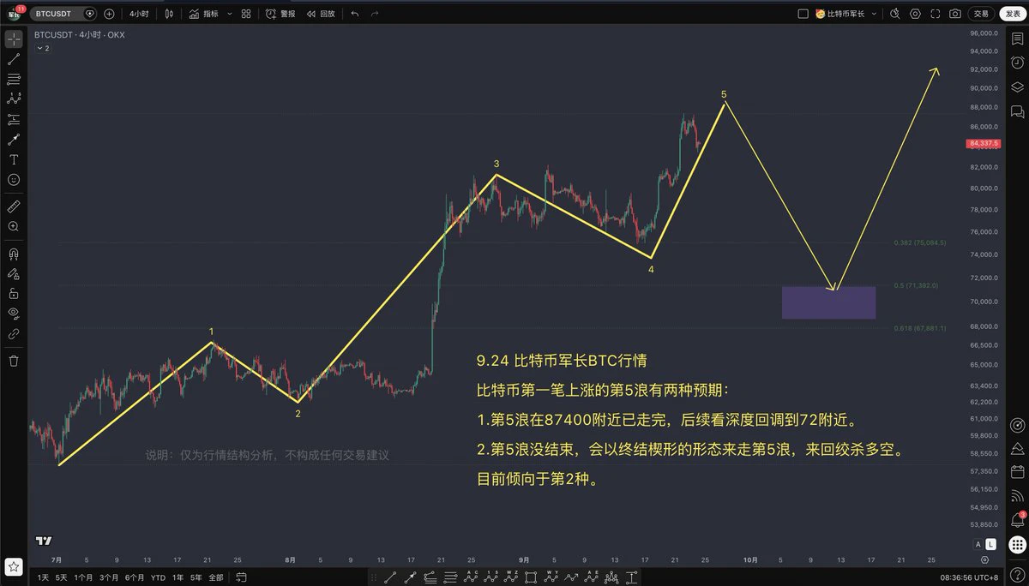Open the 4小时 timeframe dropdown
The height and width of the screenshot is (586, 1029).
coord(138,14)
